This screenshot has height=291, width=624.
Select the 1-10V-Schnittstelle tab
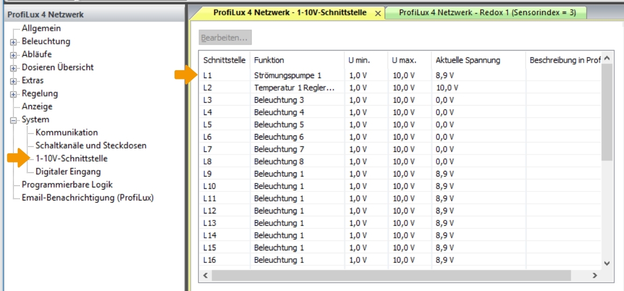pyautogui.click(x=290, y=13)
